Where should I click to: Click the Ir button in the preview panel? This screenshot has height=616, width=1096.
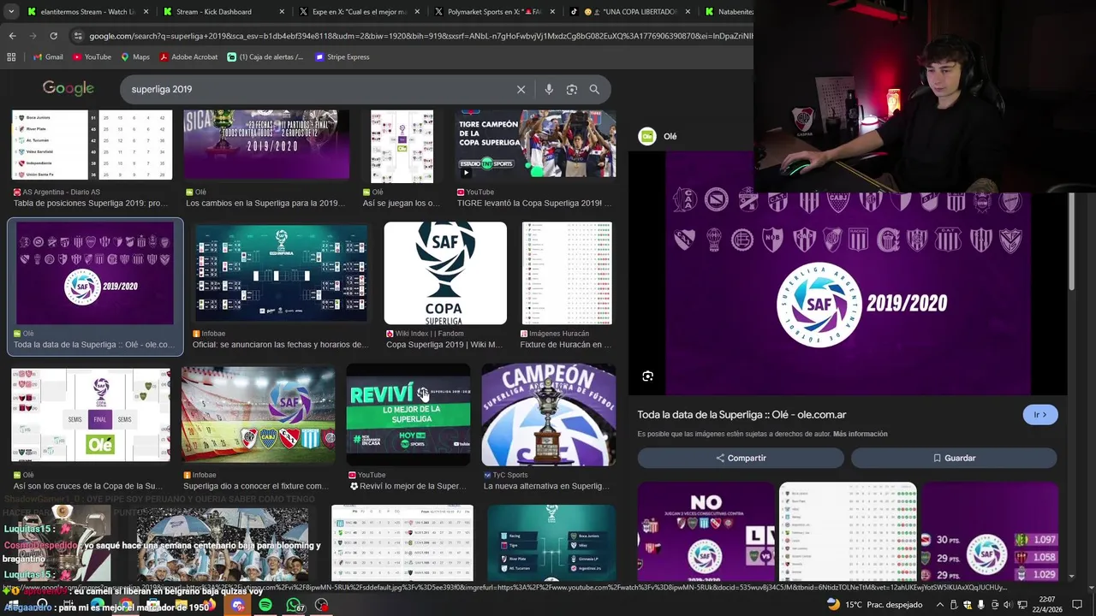[x=1040, y=415]
